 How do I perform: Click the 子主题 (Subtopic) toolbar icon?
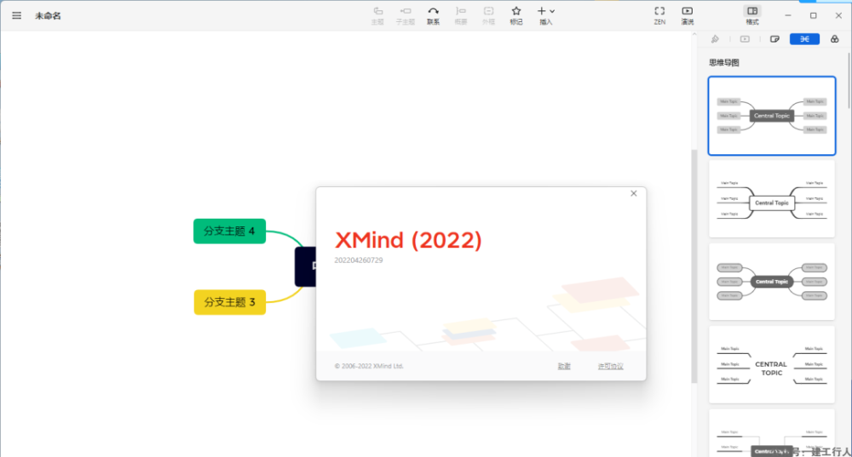click(406, 15)
